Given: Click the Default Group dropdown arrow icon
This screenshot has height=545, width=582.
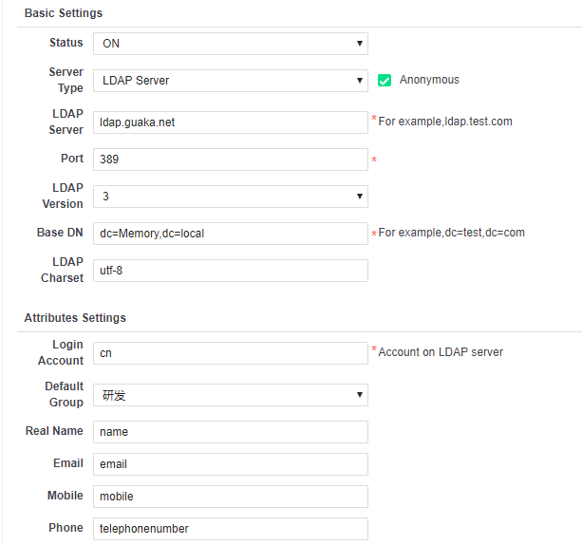Looking at the screenshot, I should 359,395.
